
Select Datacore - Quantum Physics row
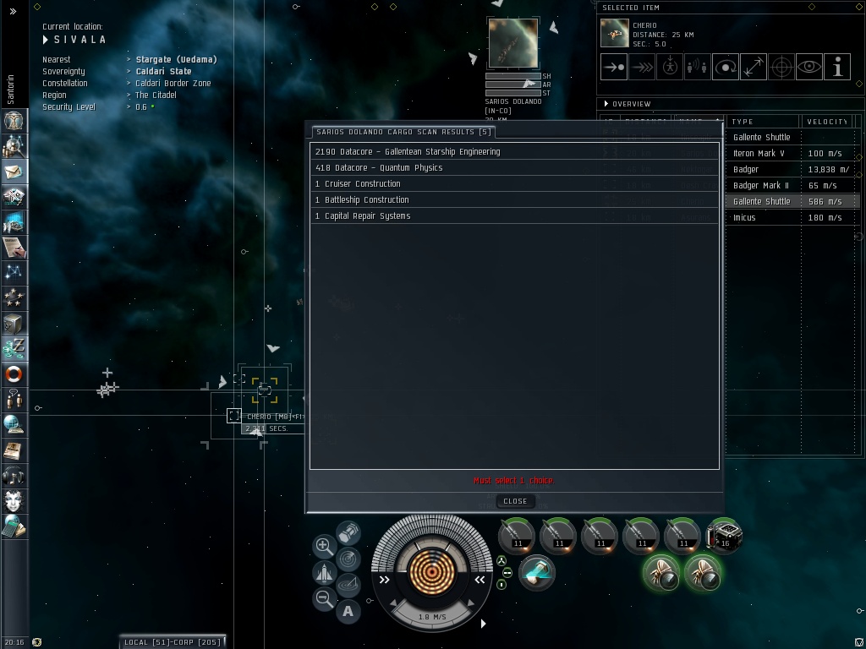point(514,168)
